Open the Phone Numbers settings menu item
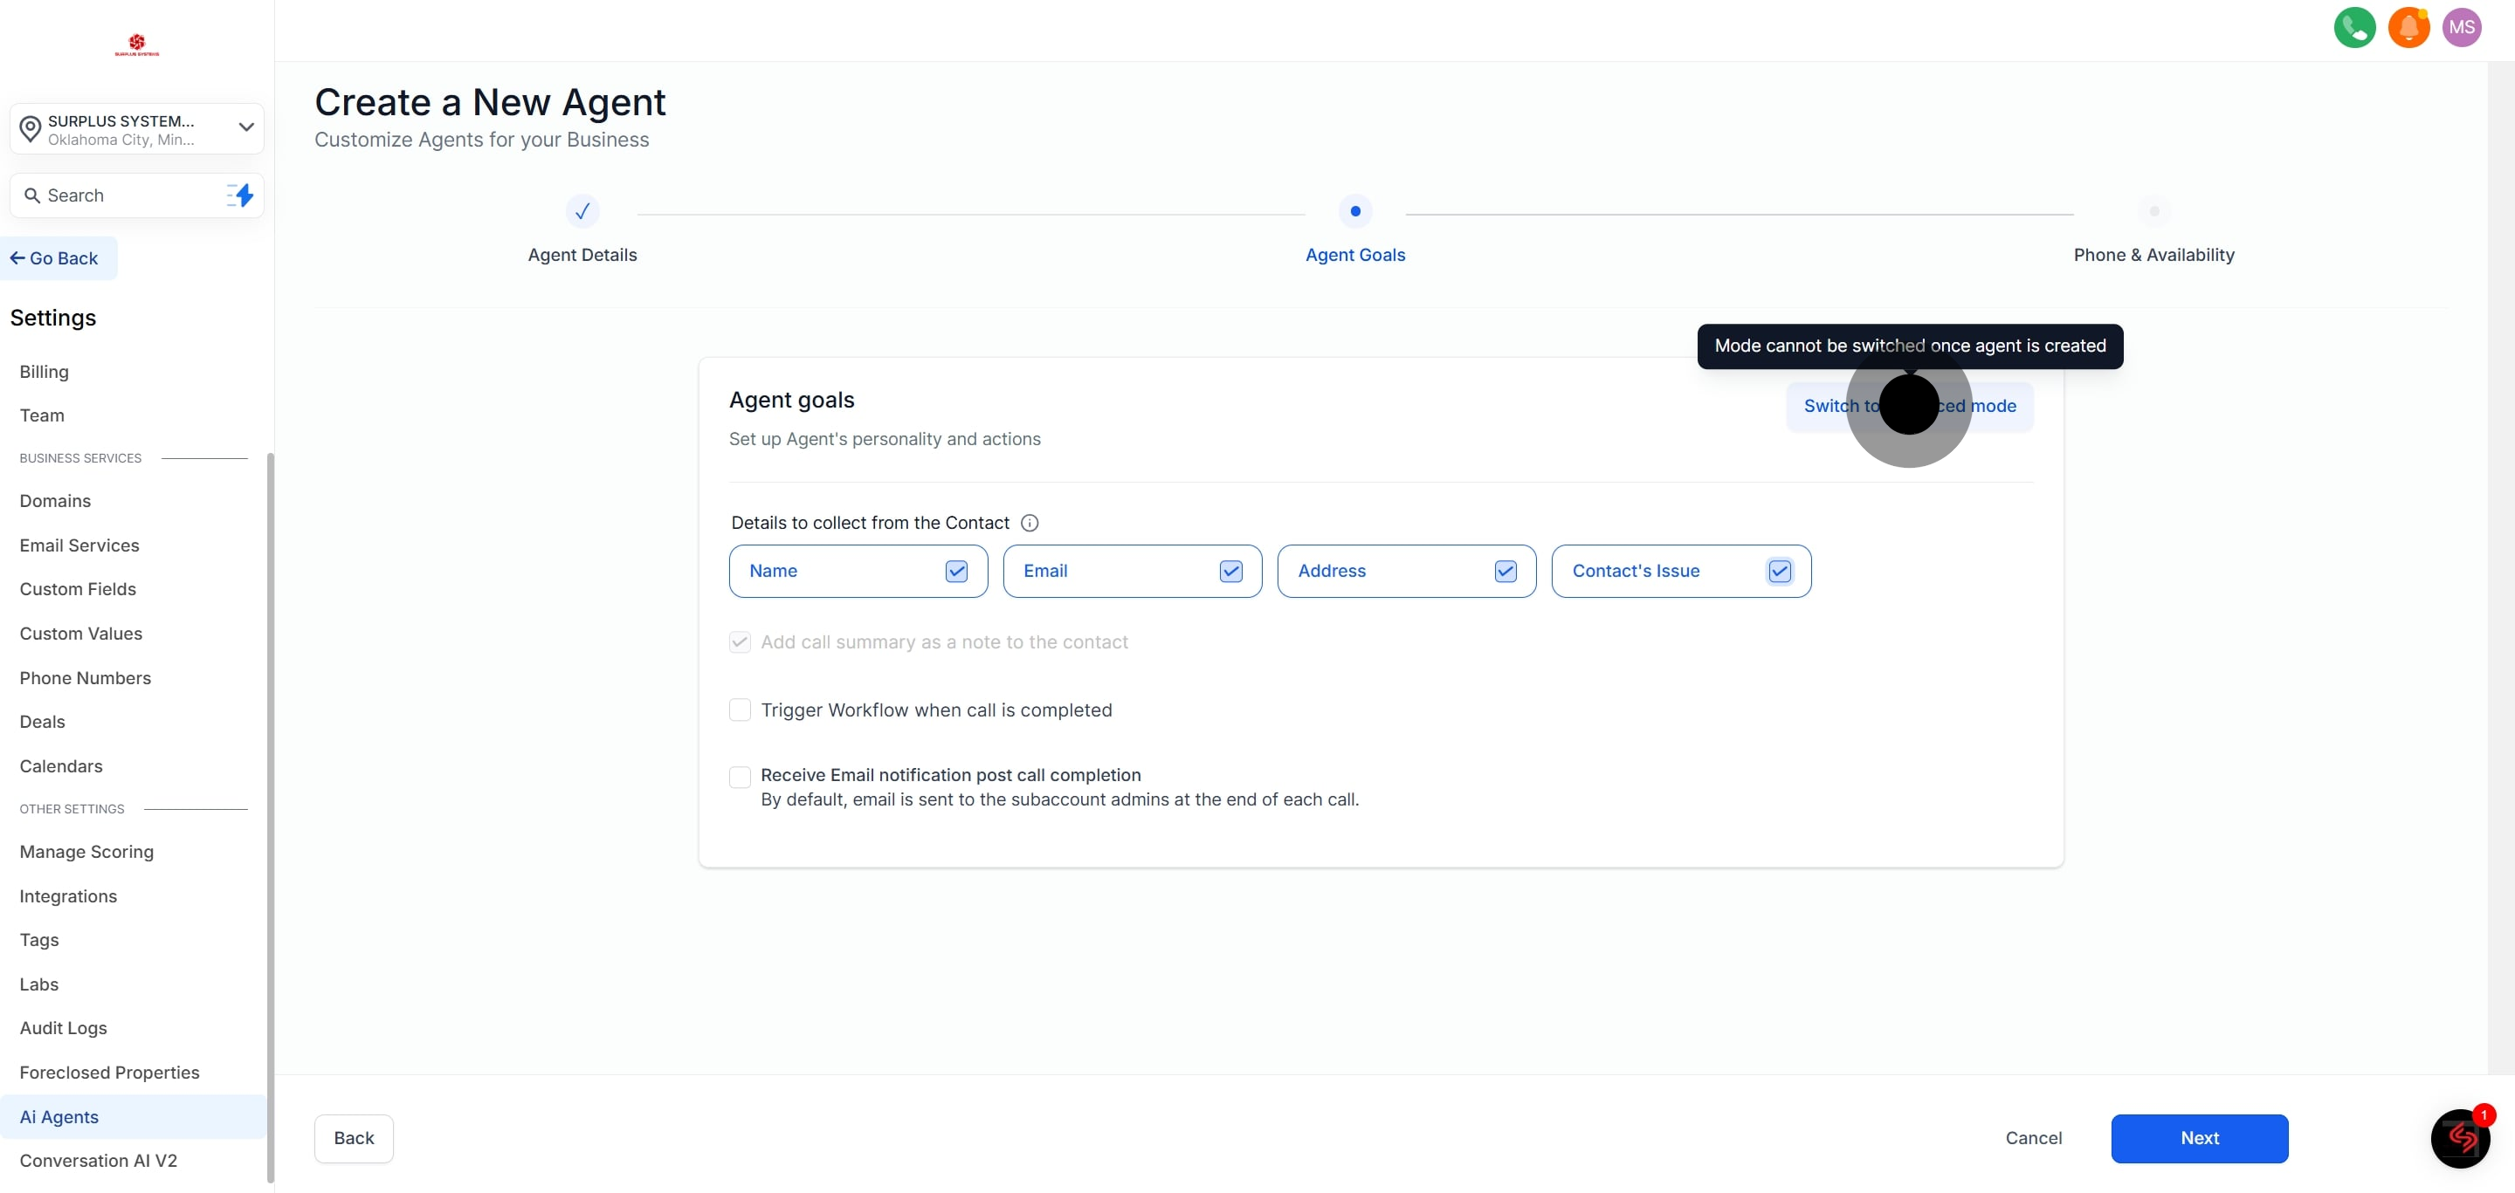This screenshot has width=2515, height=1193. (85, 678)
